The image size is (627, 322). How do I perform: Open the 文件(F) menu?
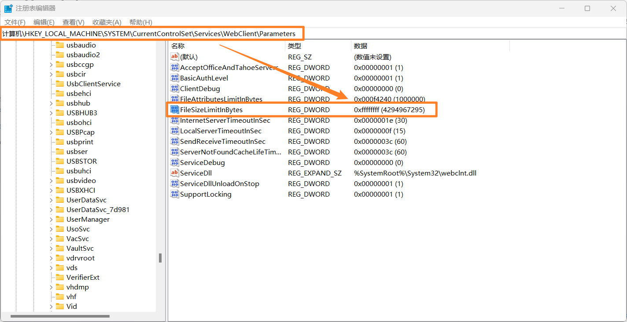click(x=15, y=22)
